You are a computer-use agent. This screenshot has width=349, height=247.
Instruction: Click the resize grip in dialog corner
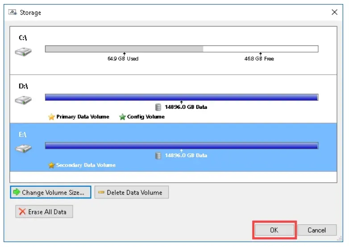tap(340, 239)
